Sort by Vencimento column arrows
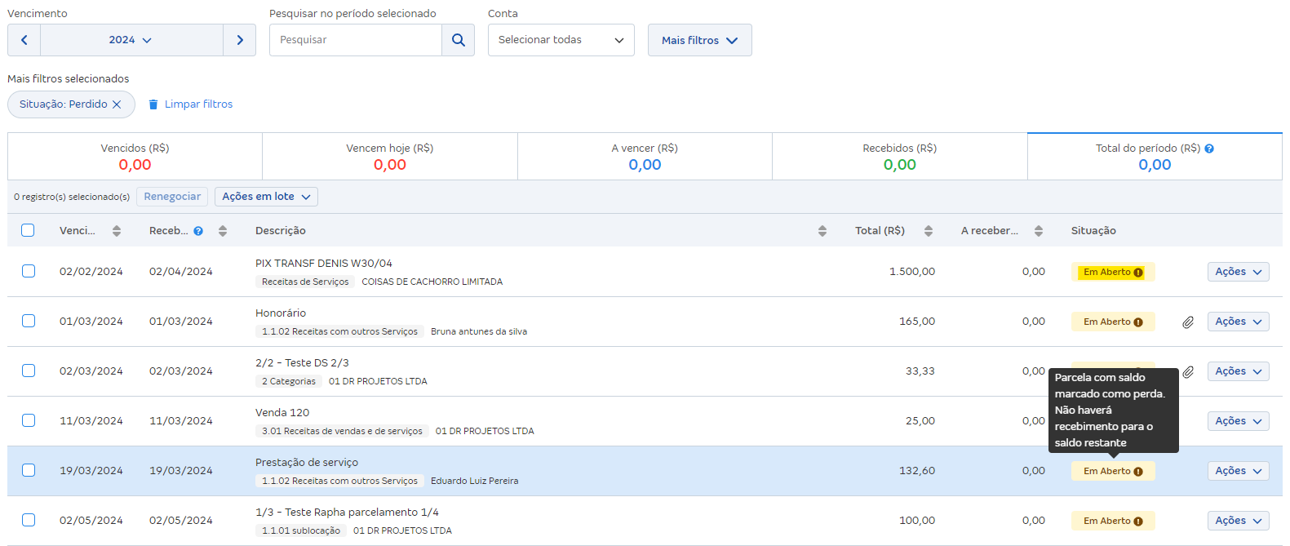The width and height of the screenshot is (1290, 546). 117,231
